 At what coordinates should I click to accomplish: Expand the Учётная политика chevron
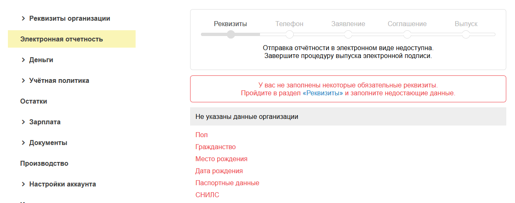[x=23, y=80]
